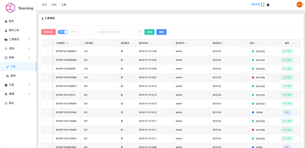Open the query date range picker

coord(120,32)
